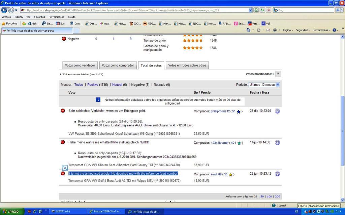Open the Windows Inicio start button
Viewport: 345px width, 215px height.
pos(12,212)
